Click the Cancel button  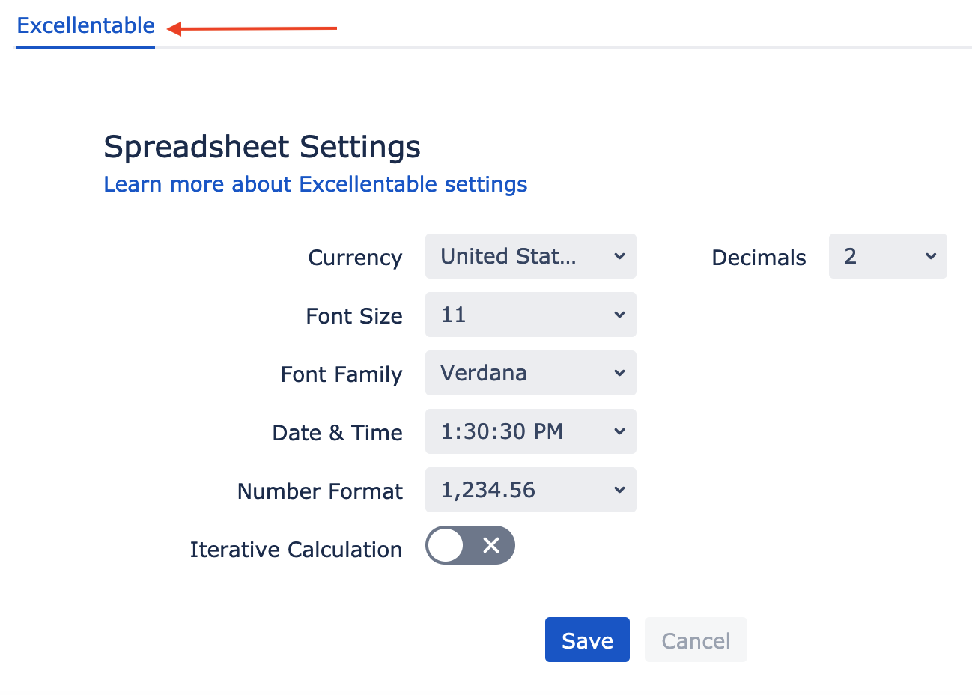696,640
